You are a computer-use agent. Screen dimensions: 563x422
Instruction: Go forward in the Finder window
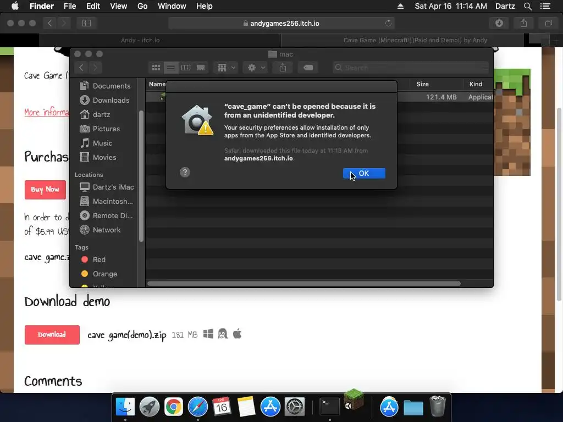click(95, 68)
